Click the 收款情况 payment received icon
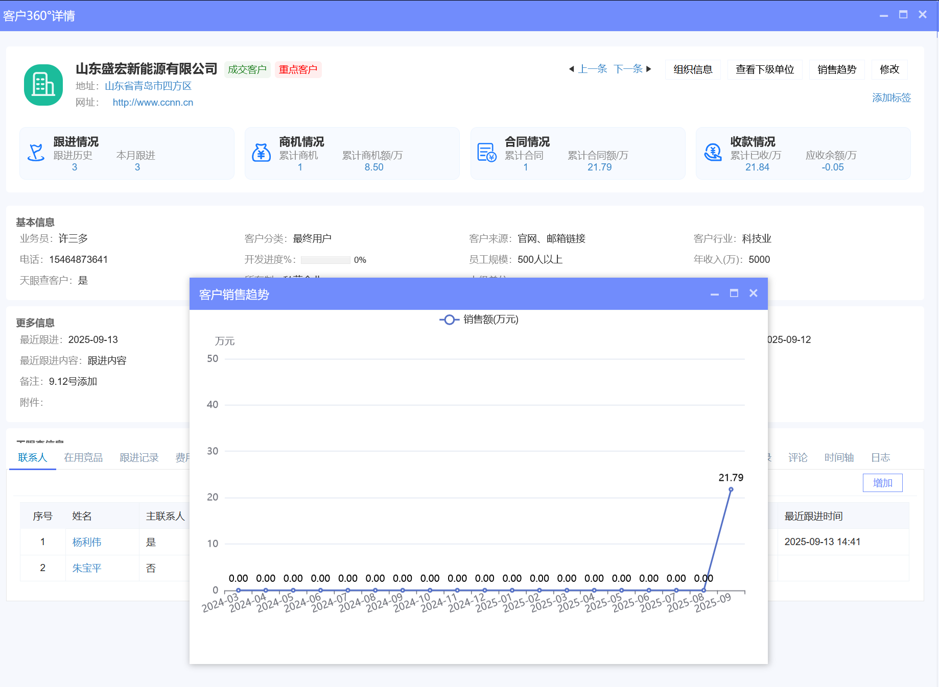Image resolution: width=939 pixels, height=687 pixels. 713,153
